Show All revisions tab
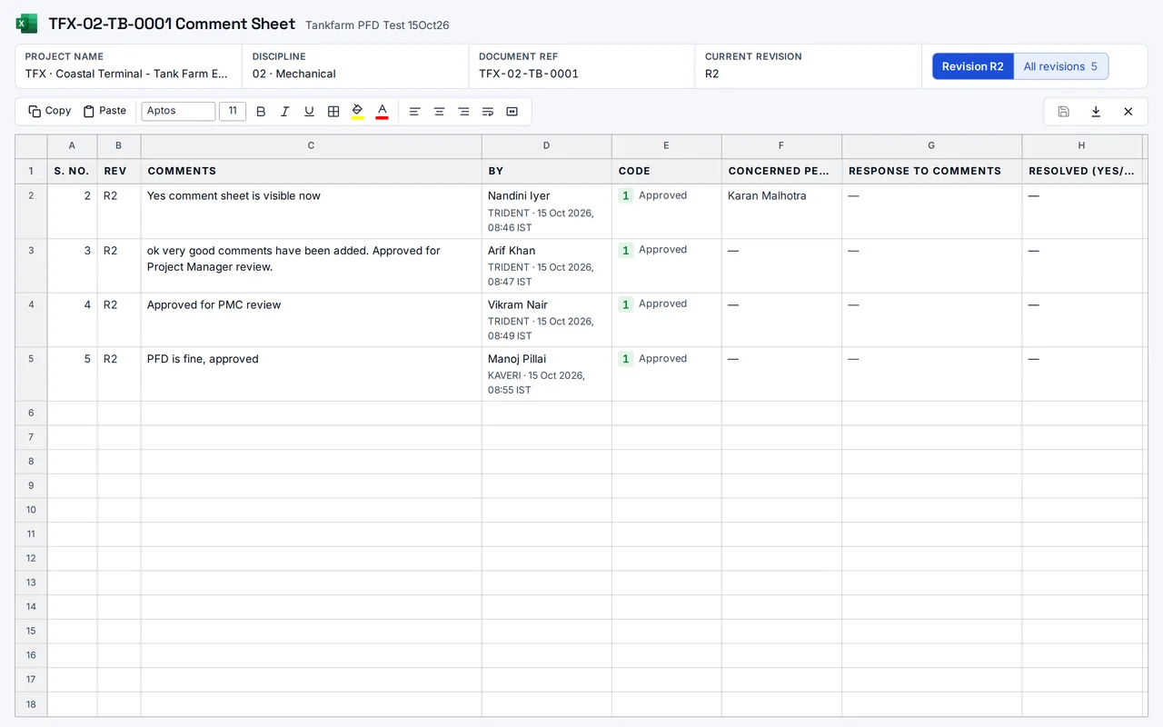 (x=1060, y=66)
